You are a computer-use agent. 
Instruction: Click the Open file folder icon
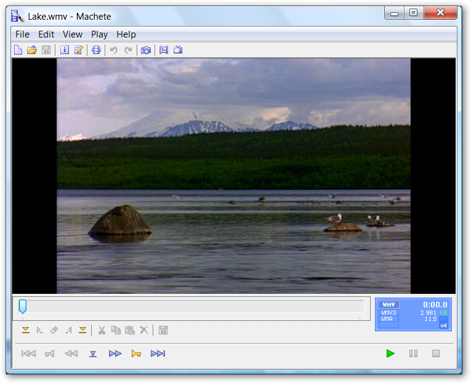point(32,50)
